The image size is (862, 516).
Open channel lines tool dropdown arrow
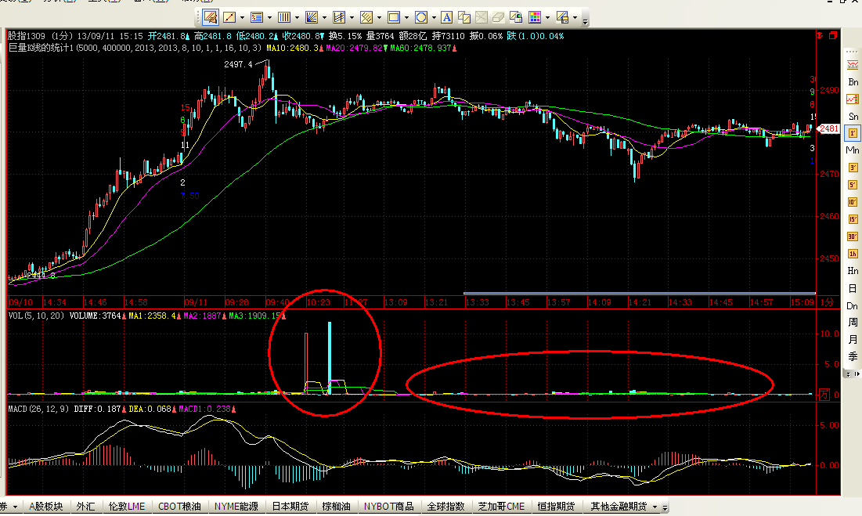pyautogui.click(x=352, y=17)
